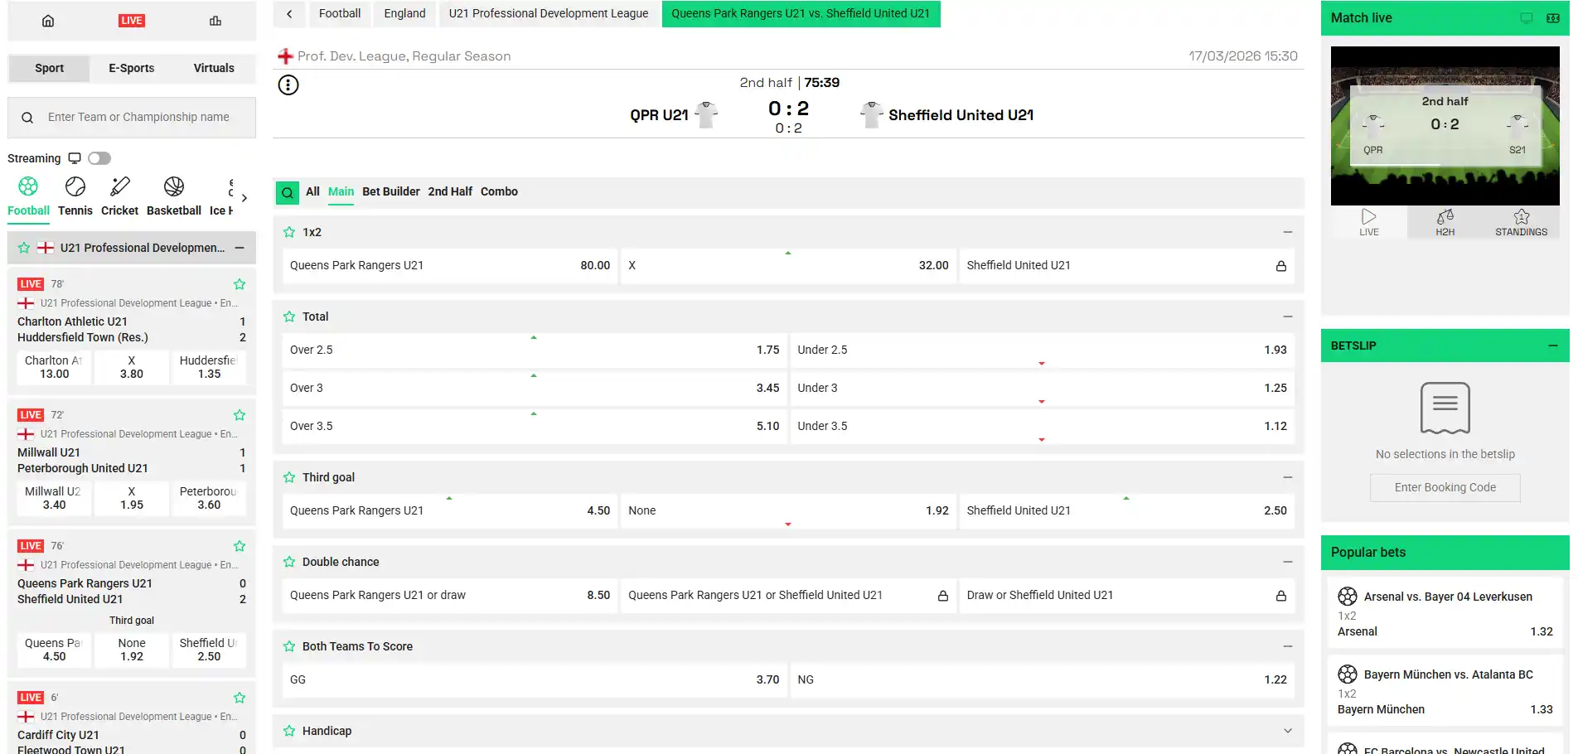Favorite the Millwall U21 match
The image size is (1578, 754).
[x=240, y=415]
